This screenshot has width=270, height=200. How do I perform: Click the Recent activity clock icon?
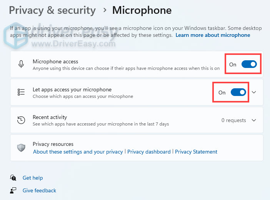click(x=21, y=120)
